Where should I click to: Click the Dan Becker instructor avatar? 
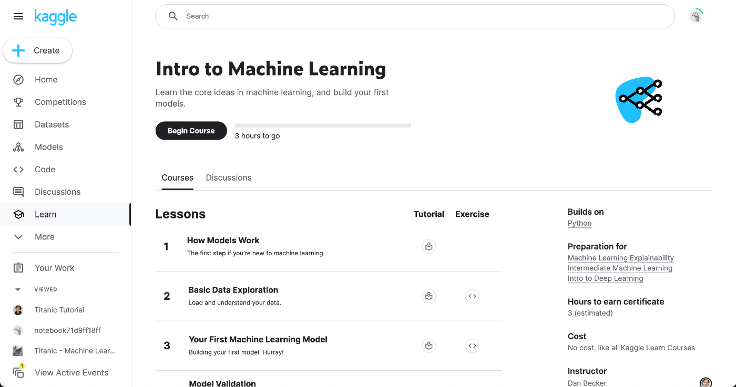tap(706, 382)
